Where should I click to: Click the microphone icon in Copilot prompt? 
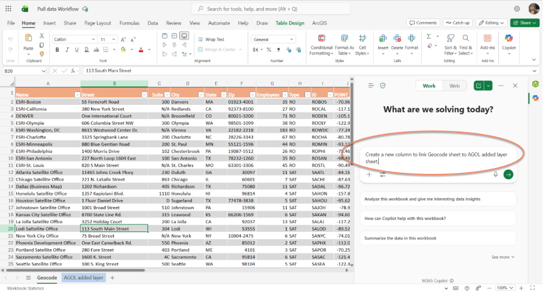495,174
